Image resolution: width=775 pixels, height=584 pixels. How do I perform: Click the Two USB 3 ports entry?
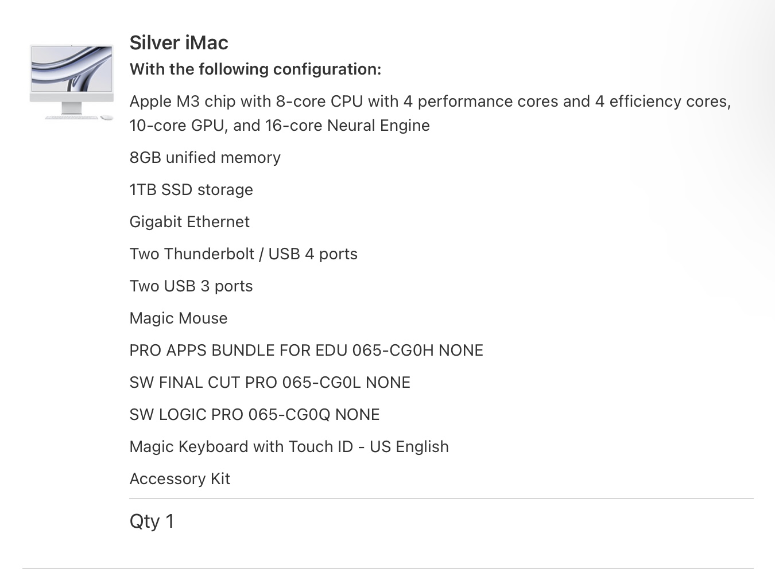(191, 286)
